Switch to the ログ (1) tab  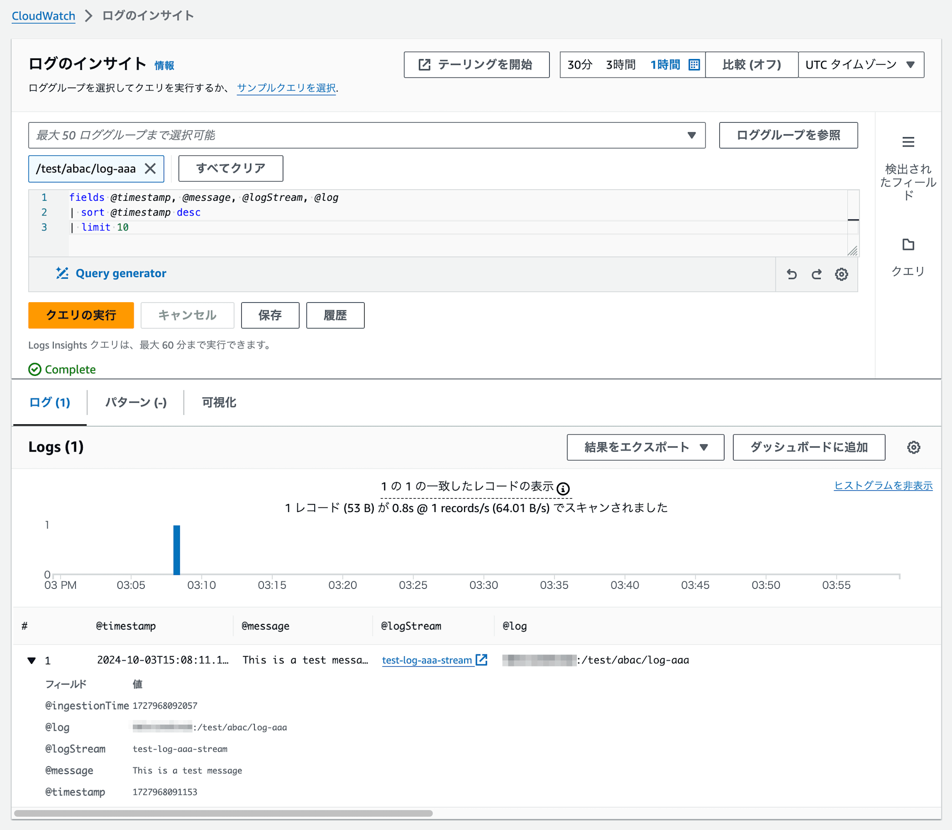click(50, 403)
